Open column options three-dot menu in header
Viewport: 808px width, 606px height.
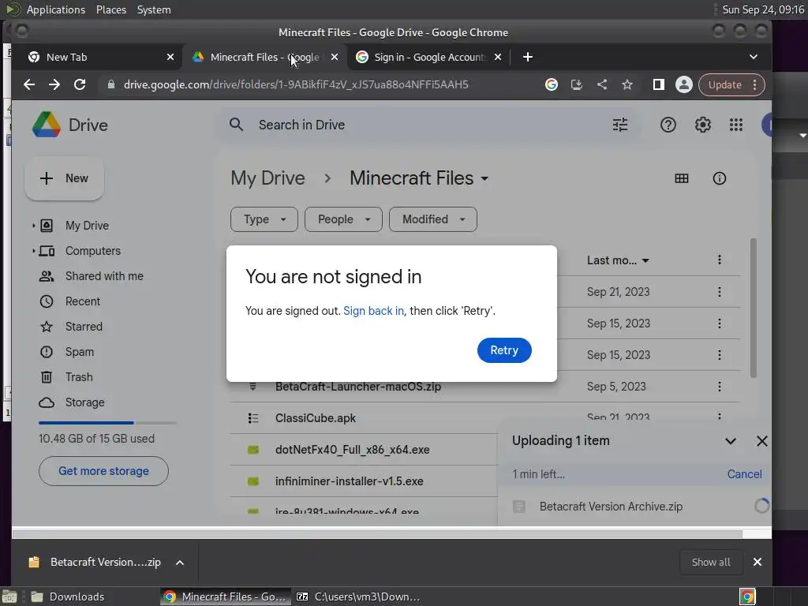(720, 260)
